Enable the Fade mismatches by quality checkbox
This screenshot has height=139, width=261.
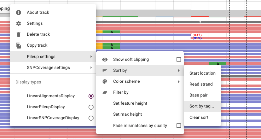pyautogui.click(x=179, y=126)
